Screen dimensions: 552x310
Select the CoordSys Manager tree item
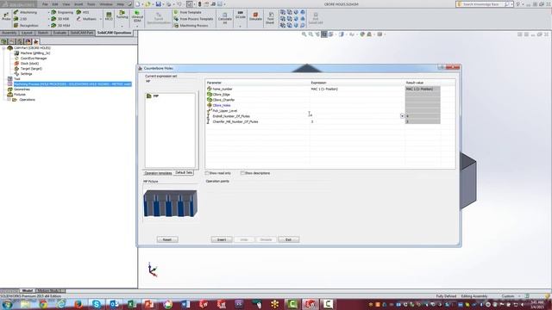[30, 59]
